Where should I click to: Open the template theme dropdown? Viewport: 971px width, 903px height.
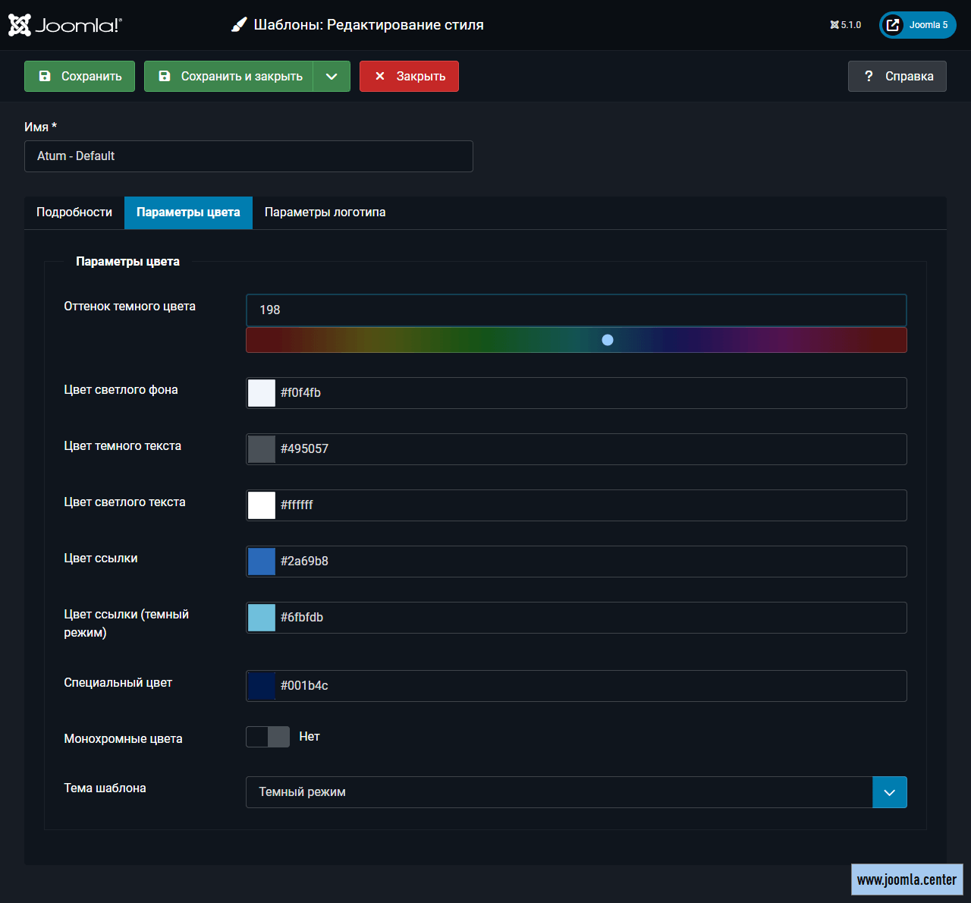(576, 792)
